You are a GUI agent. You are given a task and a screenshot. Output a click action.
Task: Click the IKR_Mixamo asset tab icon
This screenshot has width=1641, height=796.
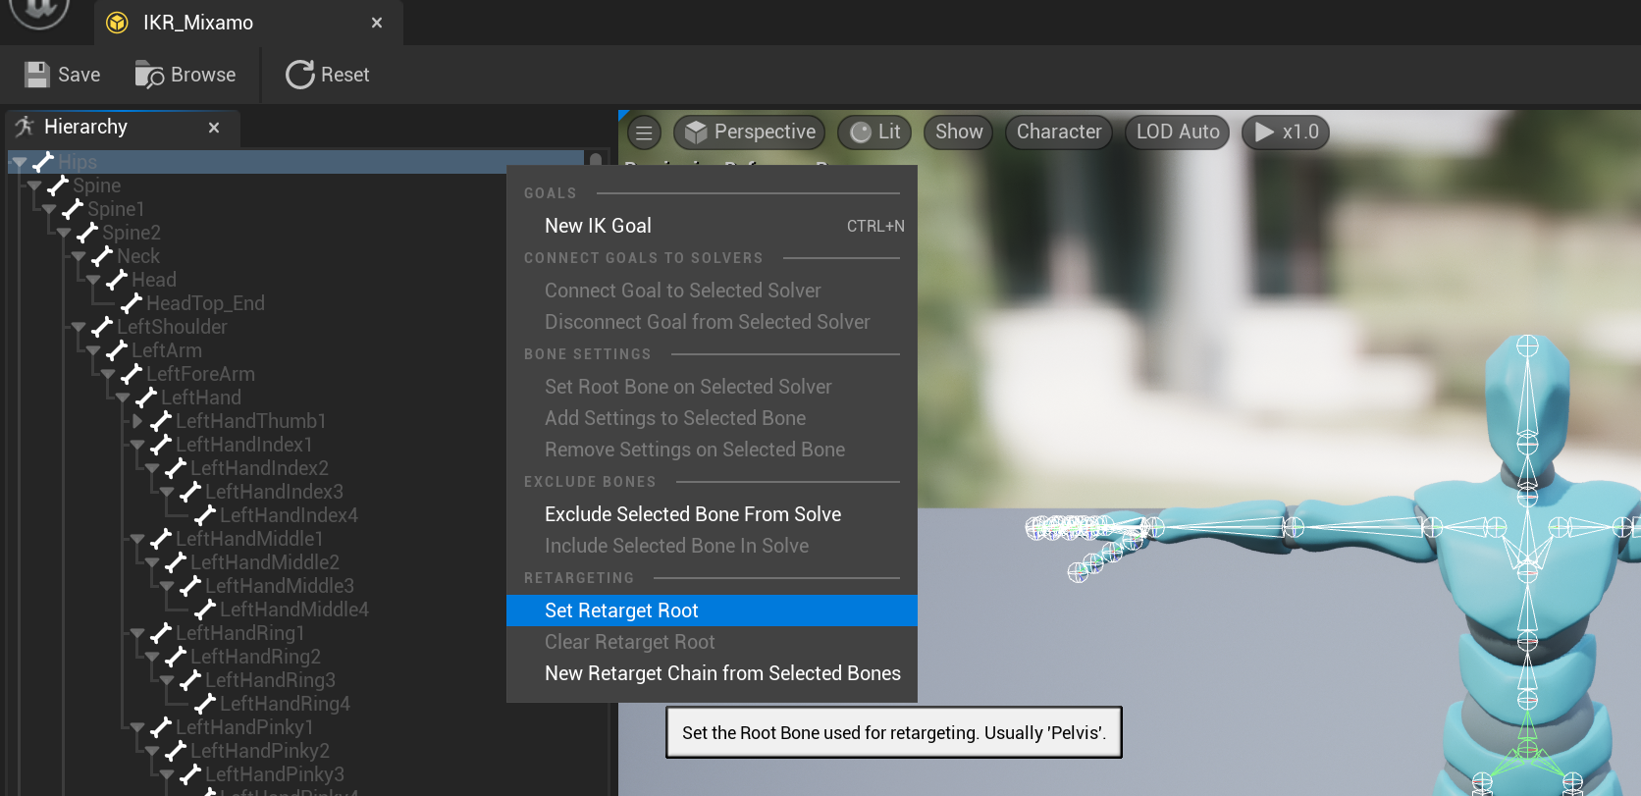pos(117,23)
